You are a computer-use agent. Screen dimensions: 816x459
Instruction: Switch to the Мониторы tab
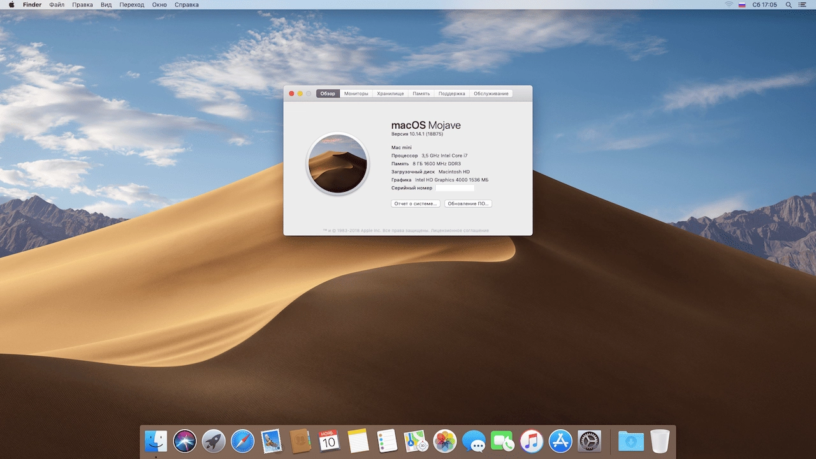[356, 94]
